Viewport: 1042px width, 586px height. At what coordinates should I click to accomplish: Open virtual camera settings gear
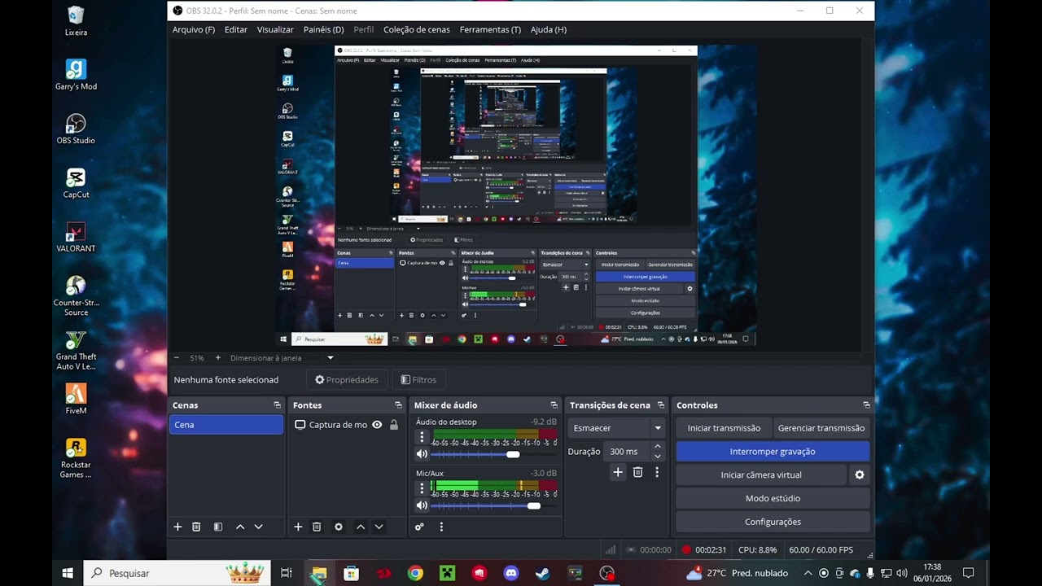tap(860, 474)
